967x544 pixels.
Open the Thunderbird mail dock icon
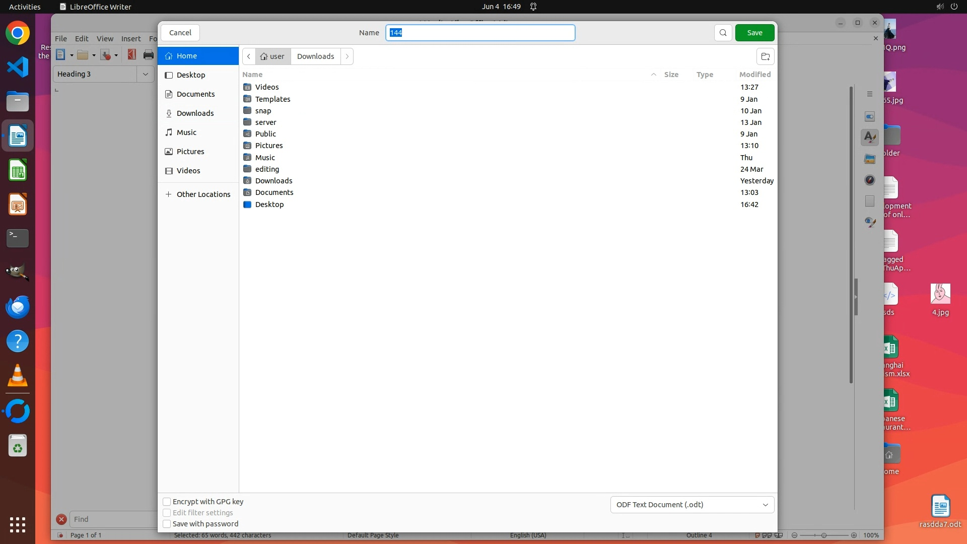click(x=18, y=307)
